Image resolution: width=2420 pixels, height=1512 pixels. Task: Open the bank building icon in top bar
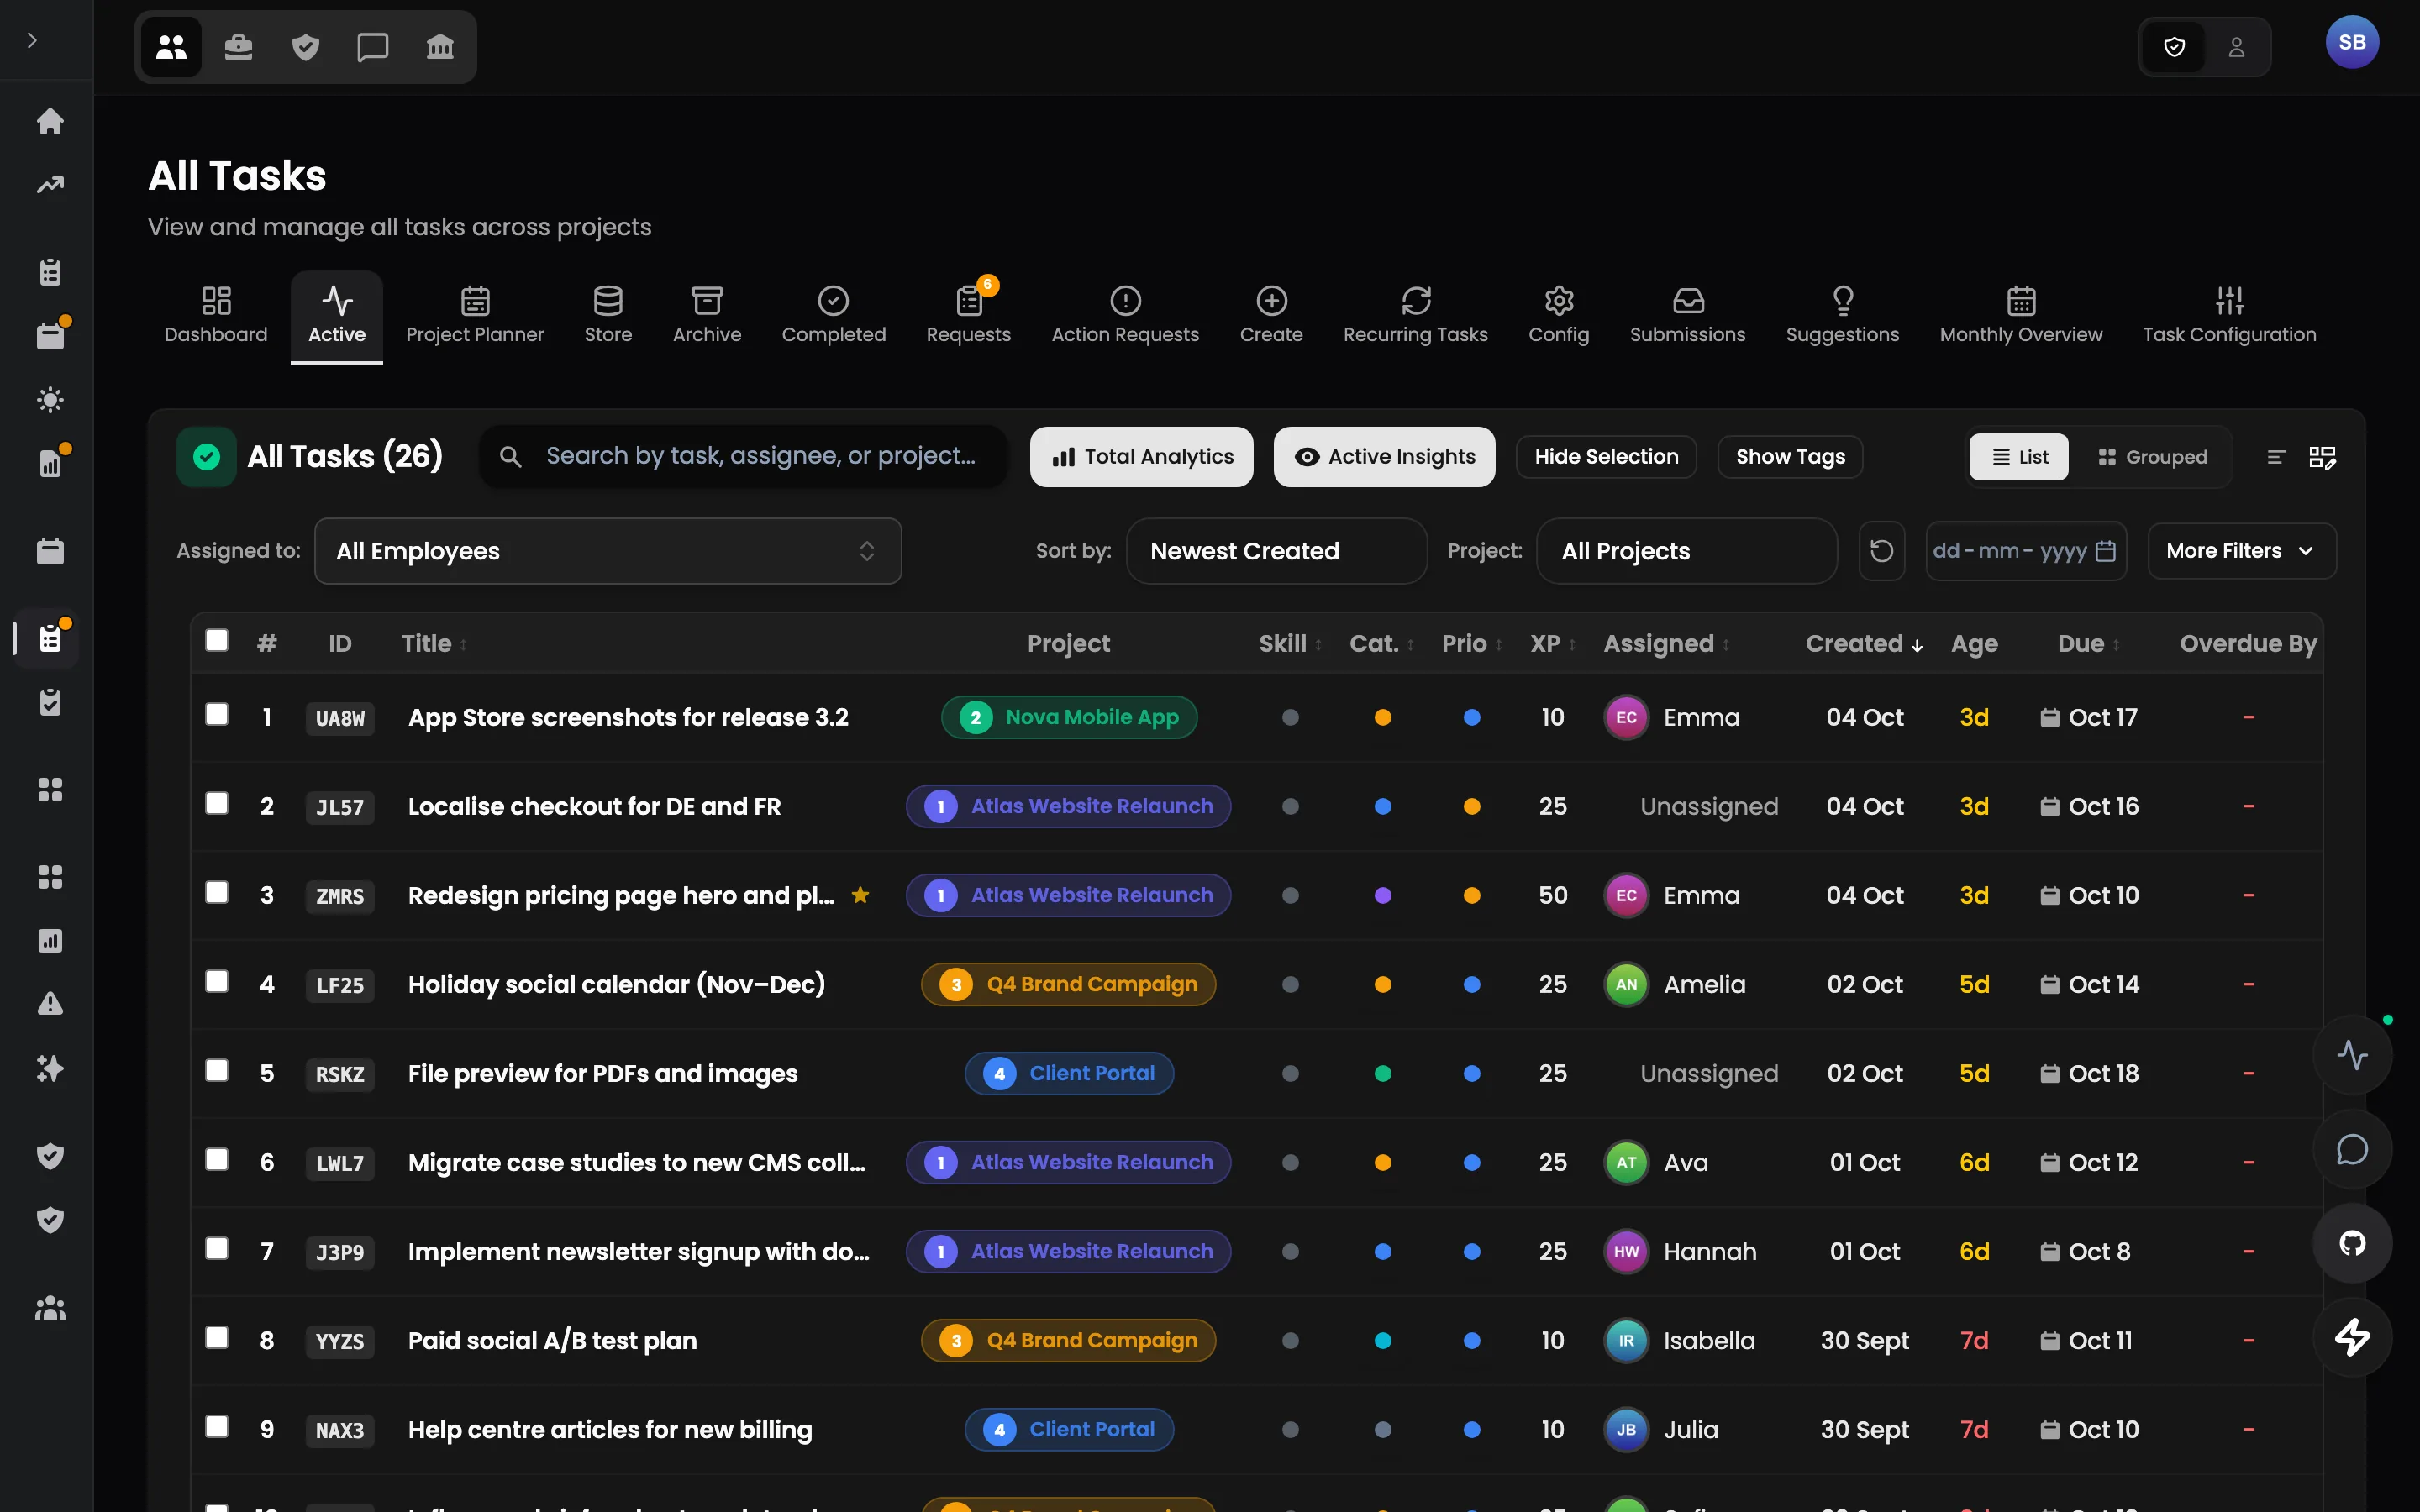click(x=440, y=47)
